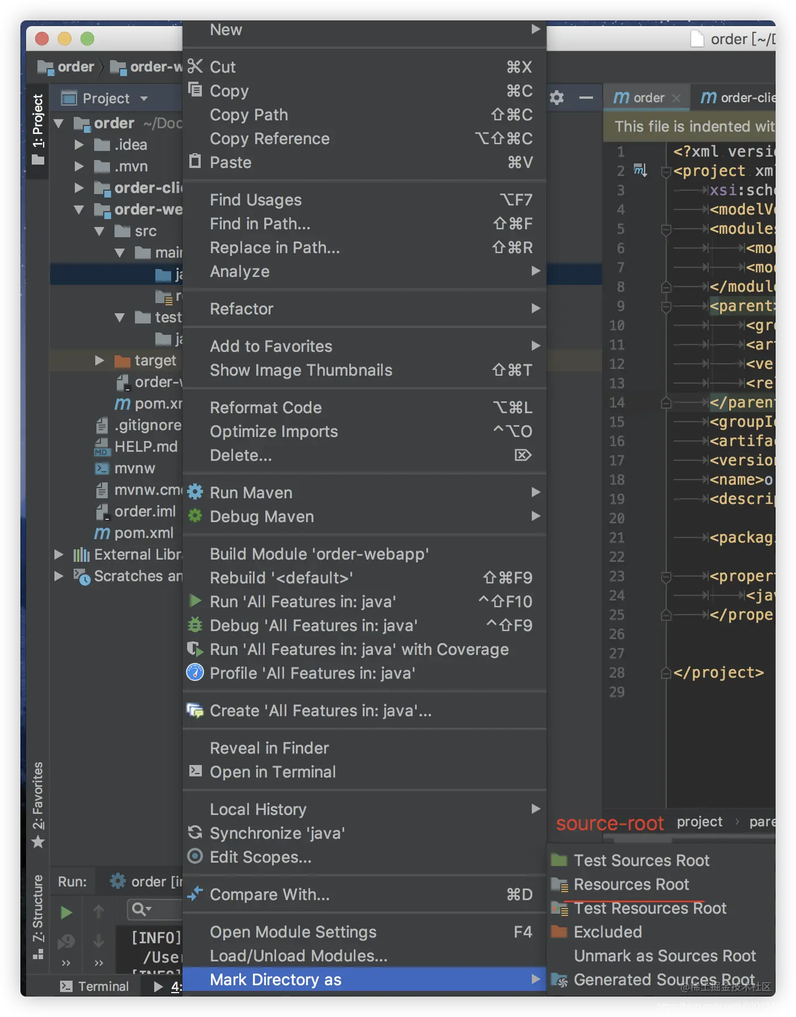This screenshot has height=1017, width=796.
Task: Choose Reveal in Finder
Action: (365, 748)
